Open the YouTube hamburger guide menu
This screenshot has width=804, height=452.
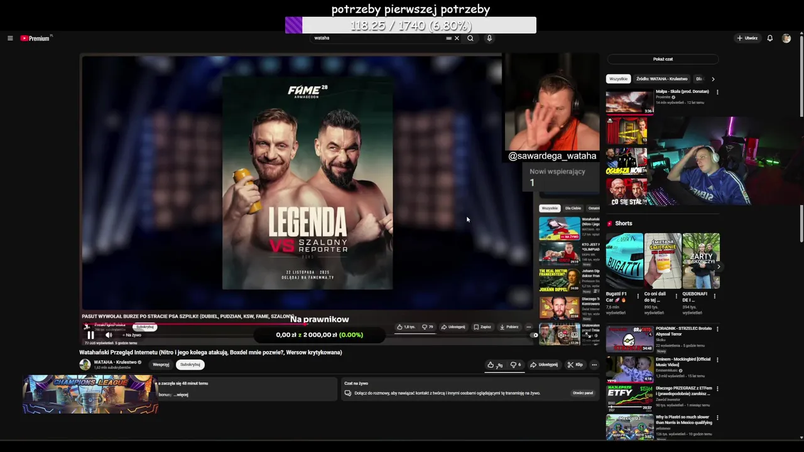pos(10,38)
